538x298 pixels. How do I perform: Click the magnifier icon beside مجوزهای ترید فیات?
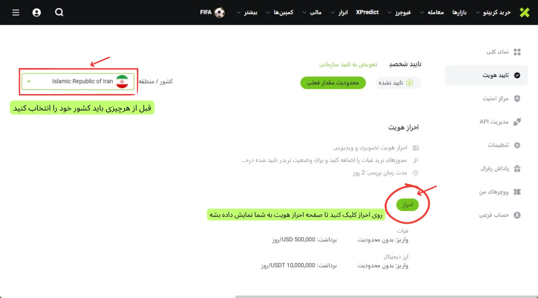416,160
